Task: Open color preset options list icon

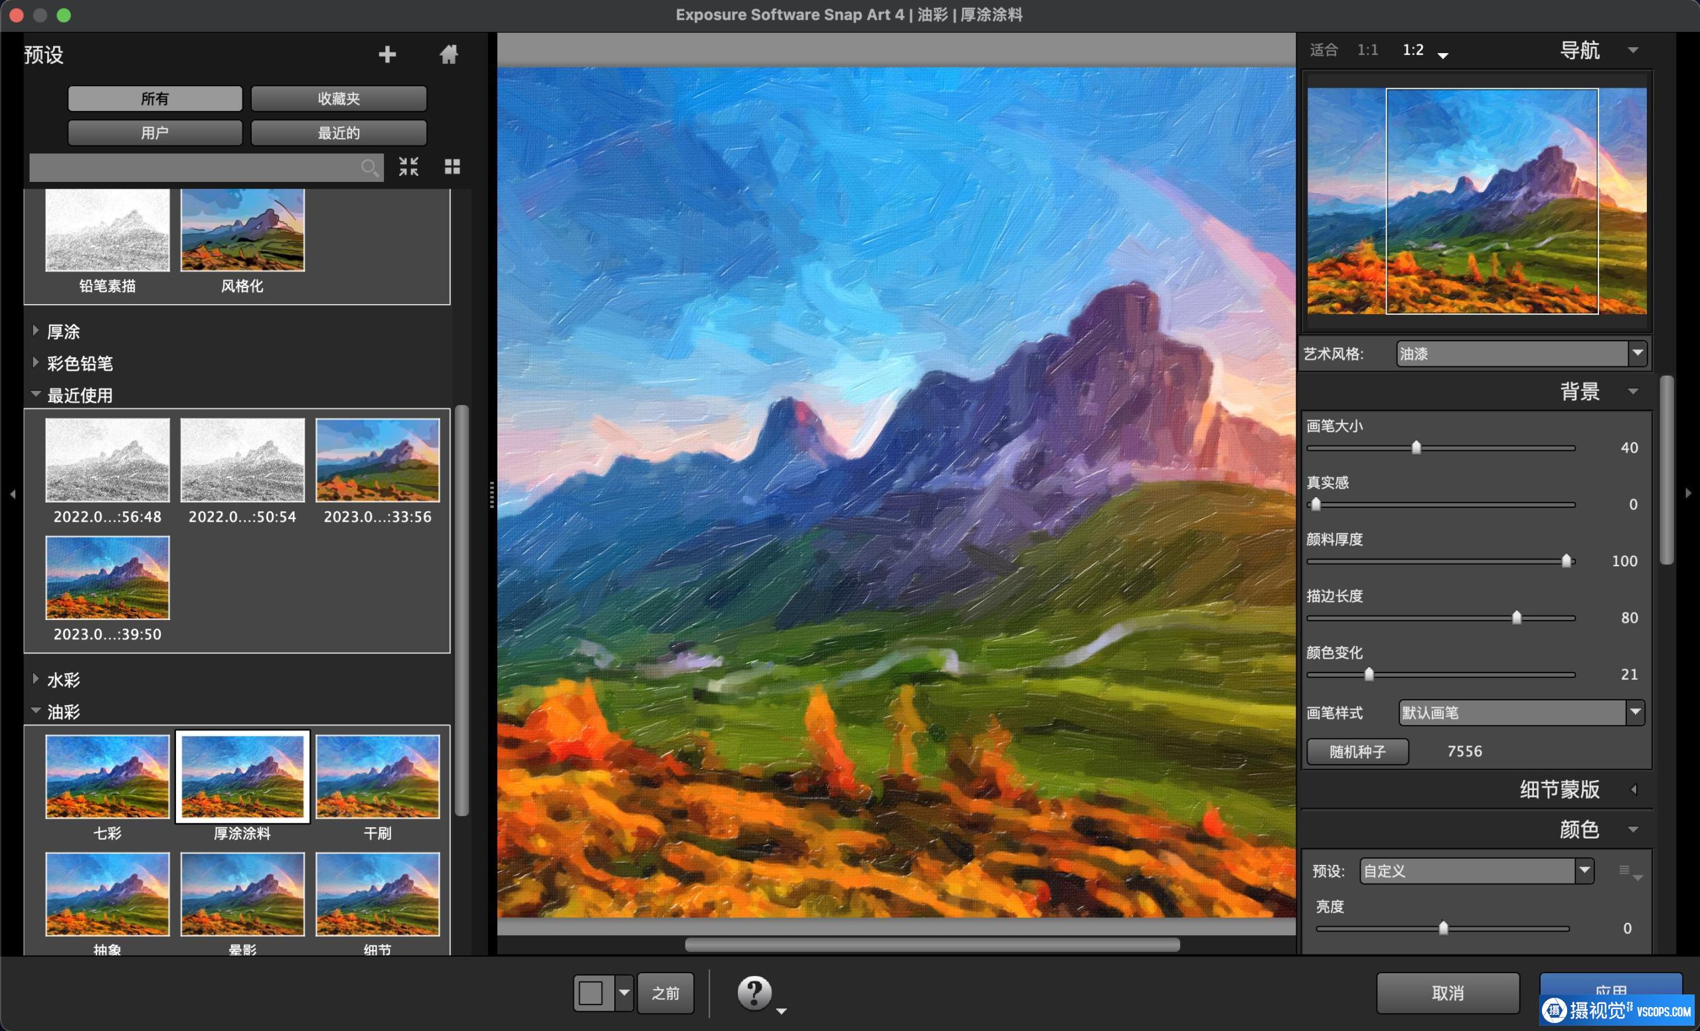Action: pos(1630,872)
